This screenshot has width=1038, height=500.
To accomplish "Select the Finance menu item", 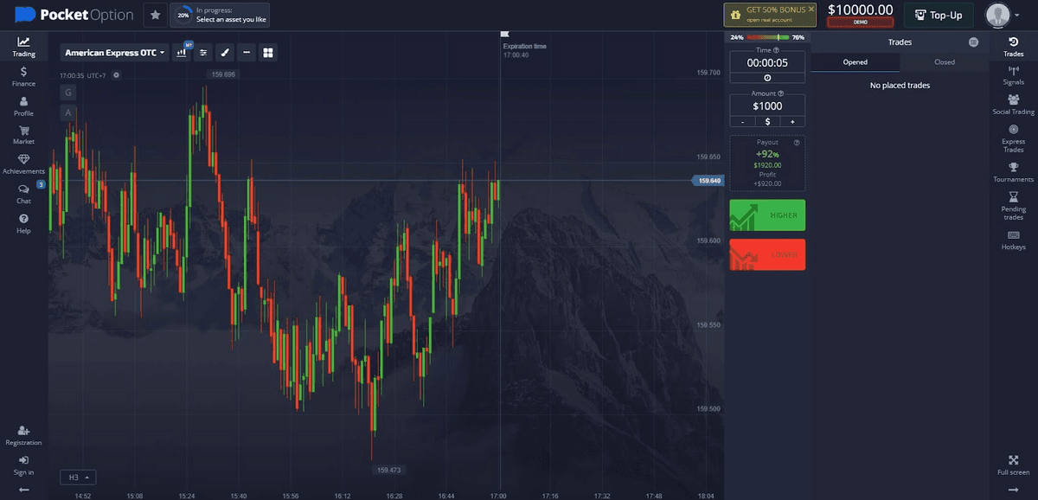I will coord(23,77).
